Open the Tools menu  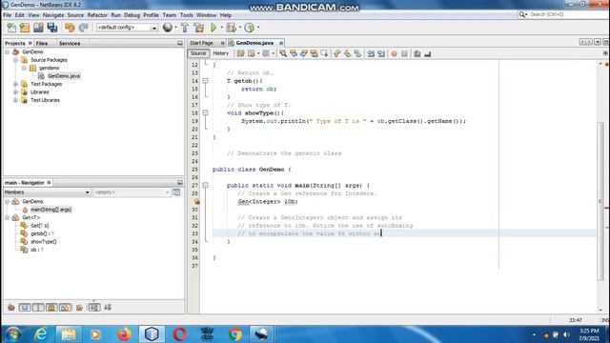tap(187, 15)
